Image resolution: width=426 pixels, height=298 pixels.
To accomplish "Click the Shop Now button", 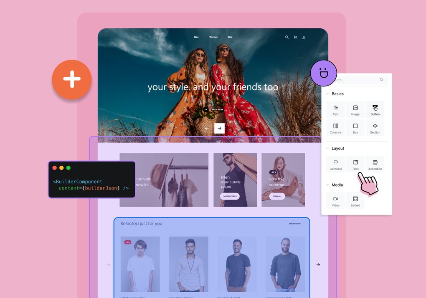I will pos(217,109).
